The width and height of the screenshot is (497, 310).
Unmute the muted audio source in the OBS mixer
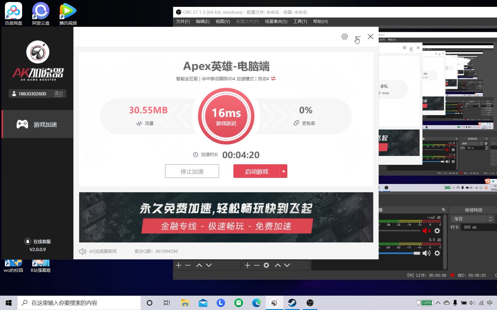click(427, 231)
